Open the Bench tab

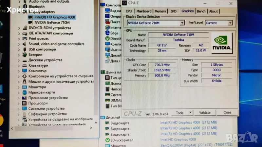[201, 11]
